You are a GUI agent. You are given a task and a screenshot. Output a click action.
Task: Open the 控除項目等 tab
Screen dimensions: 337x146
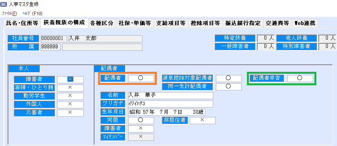pos(205,23)
